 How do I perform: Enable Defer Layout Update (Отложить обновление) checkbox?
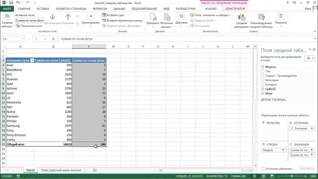(263, 169)
